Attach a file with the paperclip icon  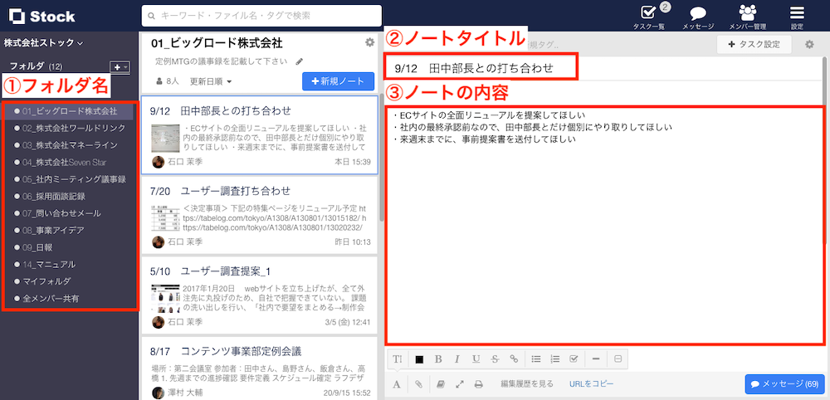[419, 384]
